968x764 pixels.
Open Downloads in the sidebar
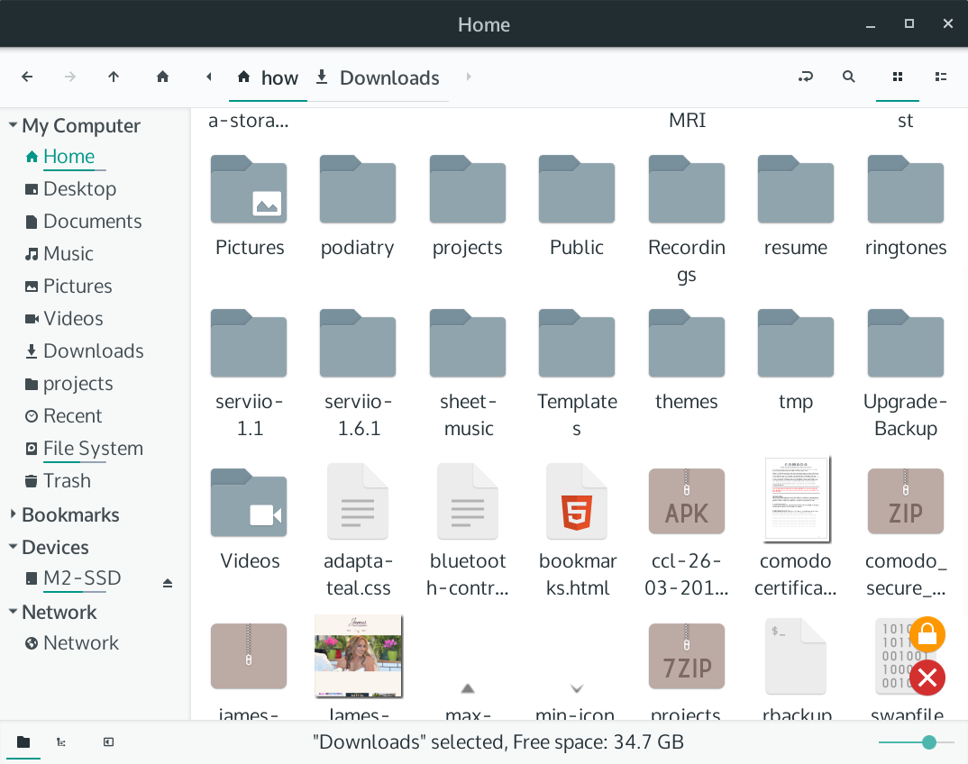tap(85, 351)
